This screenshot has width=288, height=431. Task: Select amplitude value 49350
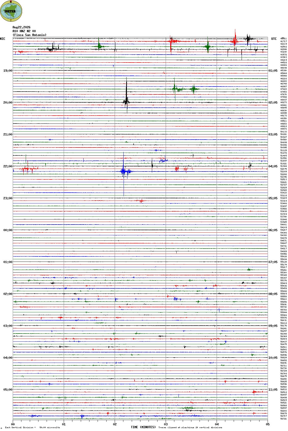(283, 118)
